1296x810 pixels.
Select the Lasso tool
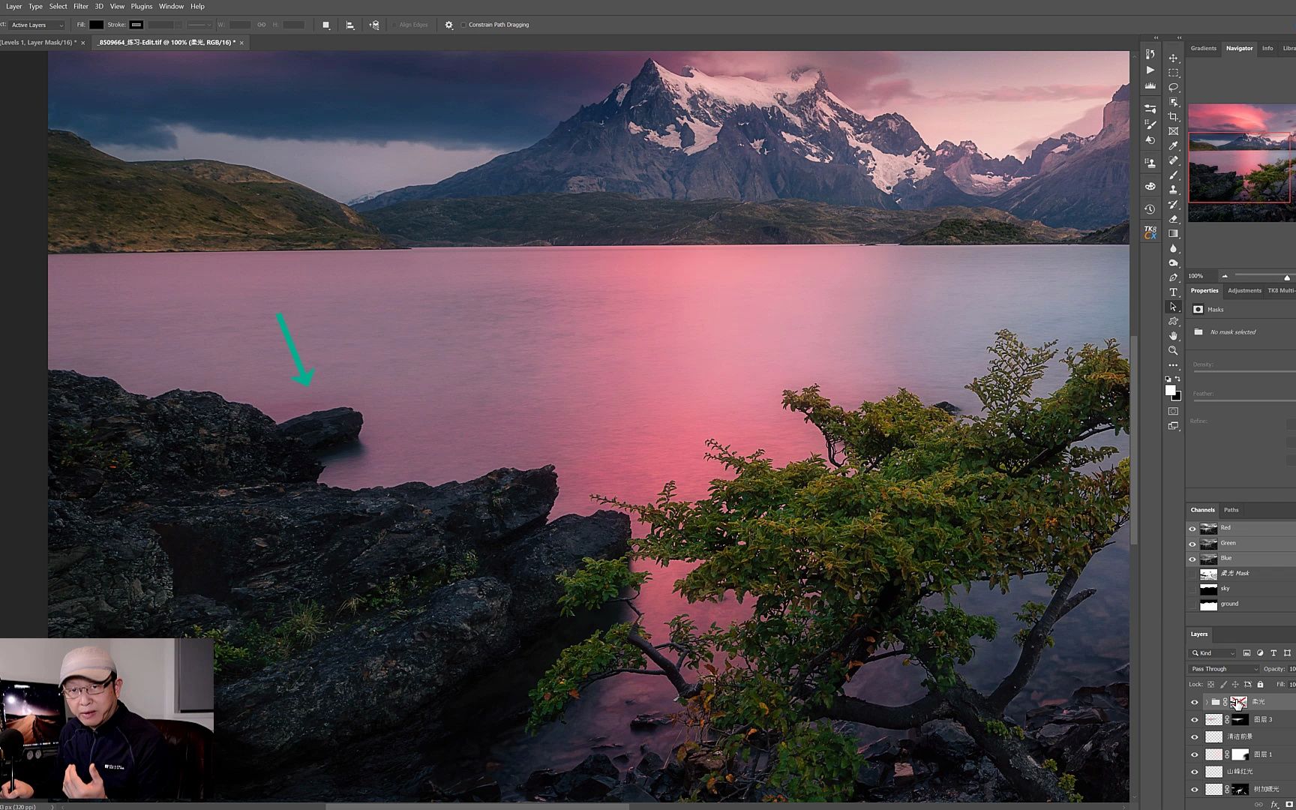point(1173,88)
